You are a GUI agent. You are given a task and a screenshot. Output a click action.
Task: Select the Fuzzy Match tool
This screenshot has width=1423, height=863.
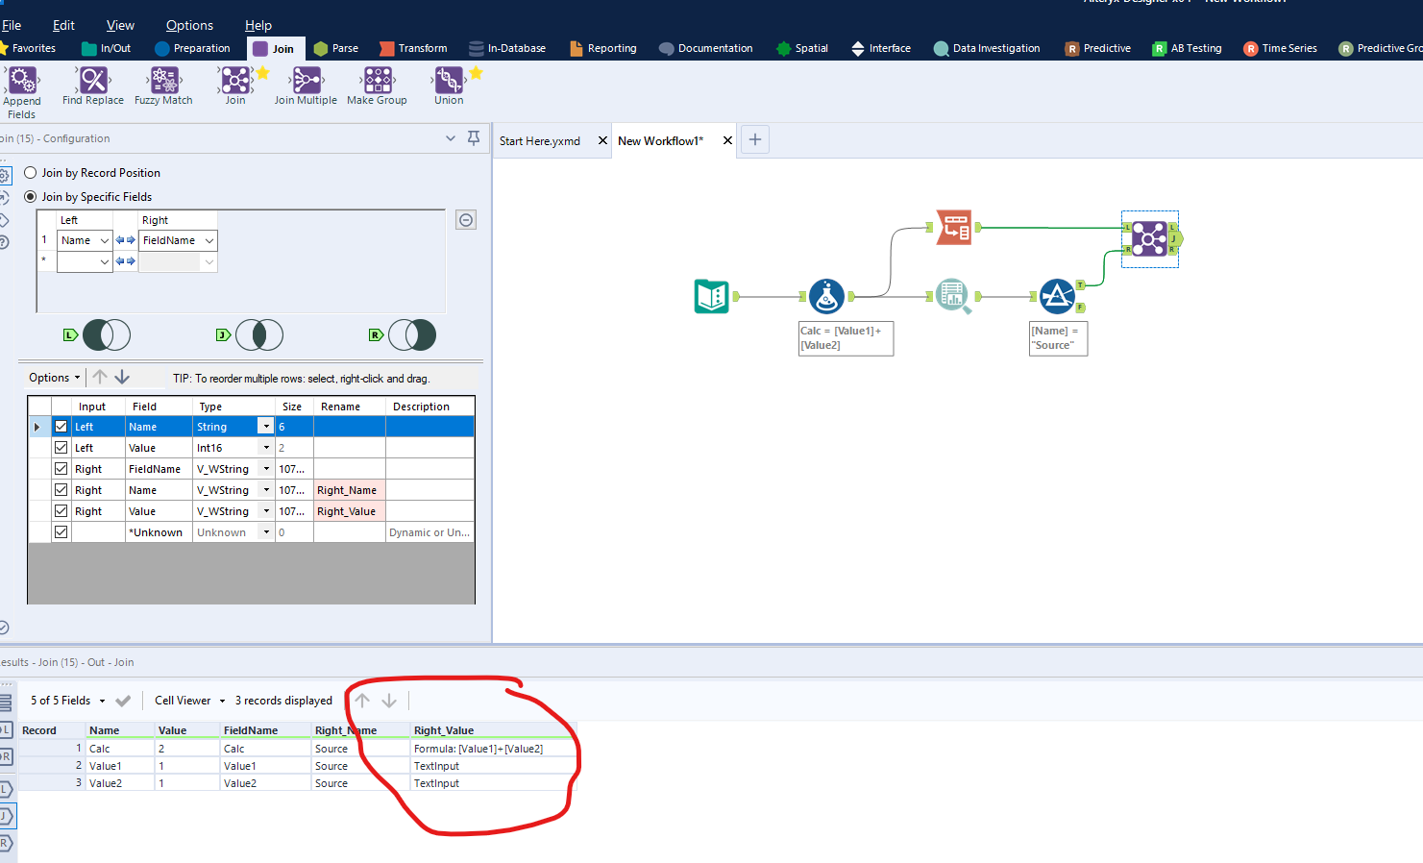(162, 86)
